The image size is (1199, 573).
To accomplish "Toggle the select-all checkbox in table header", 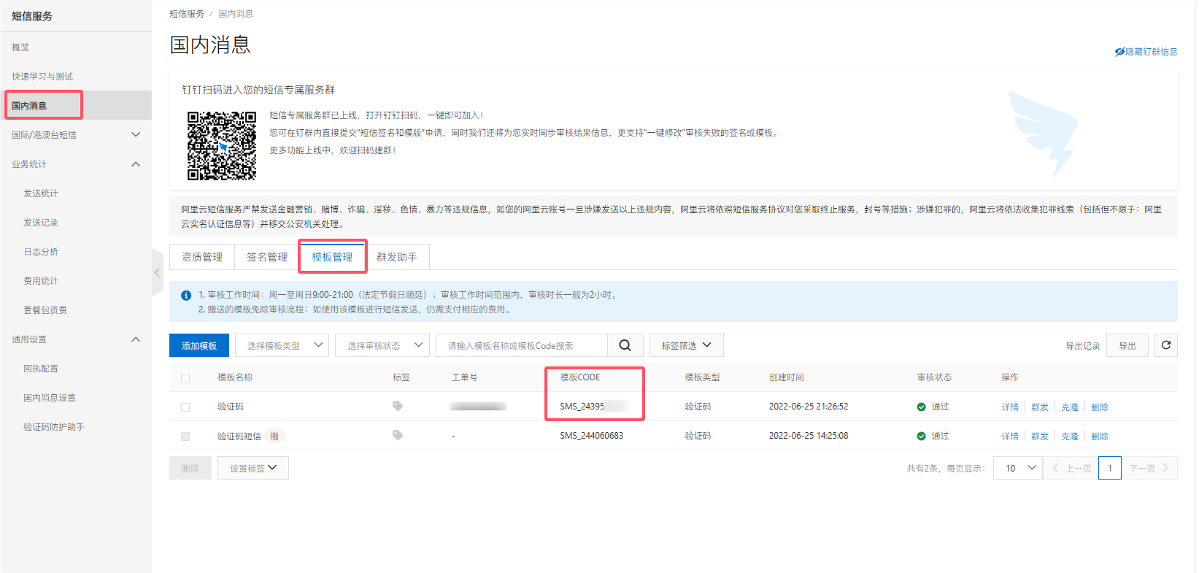I will point(185,377).
